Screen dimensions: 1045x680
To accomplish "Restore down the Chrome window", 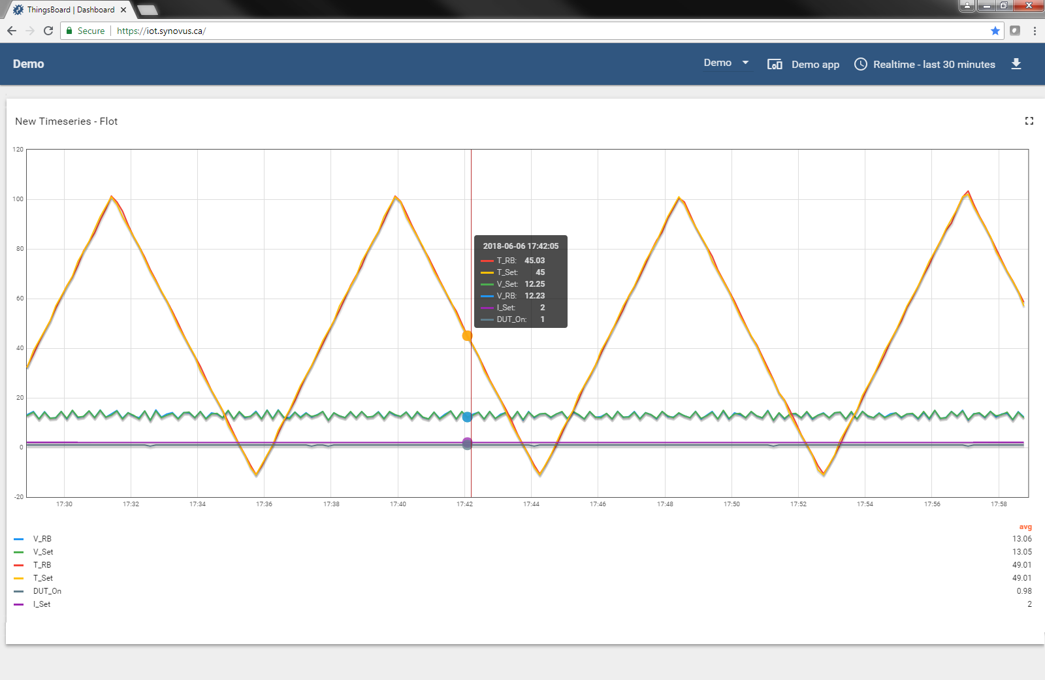I will pyautogui.click(x=1004, y=6).
